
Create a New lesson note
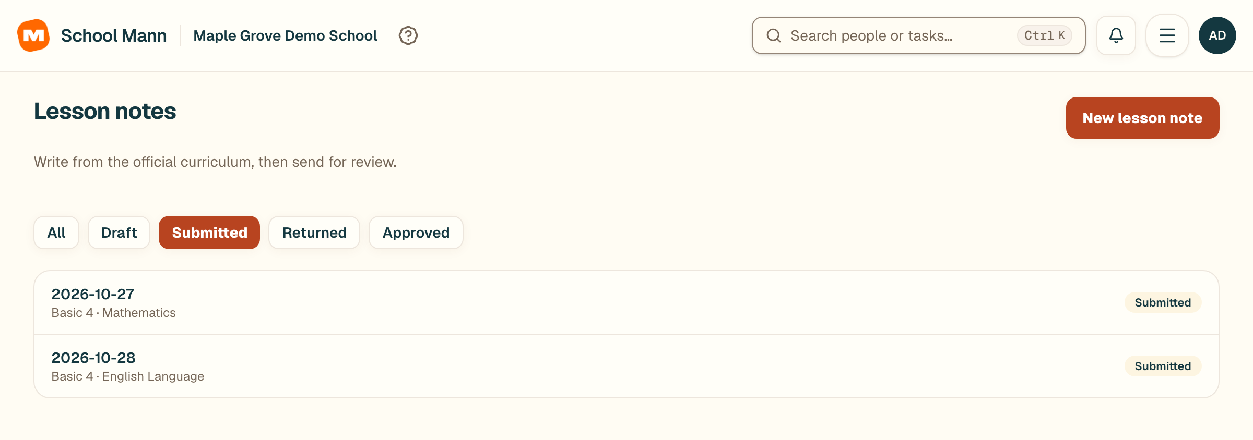point(1143,118)
